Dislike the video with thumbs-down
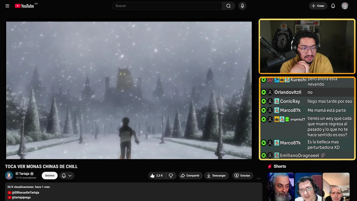Image resolution: width=357 pixels, height=201 pixels. coord(171,176)
